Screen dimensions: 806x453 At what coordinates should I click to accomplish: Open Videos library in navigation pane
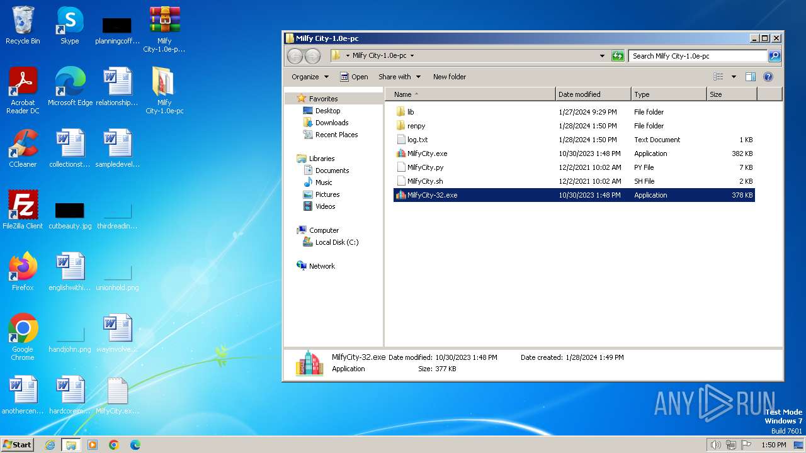click(x=319, y=206)
